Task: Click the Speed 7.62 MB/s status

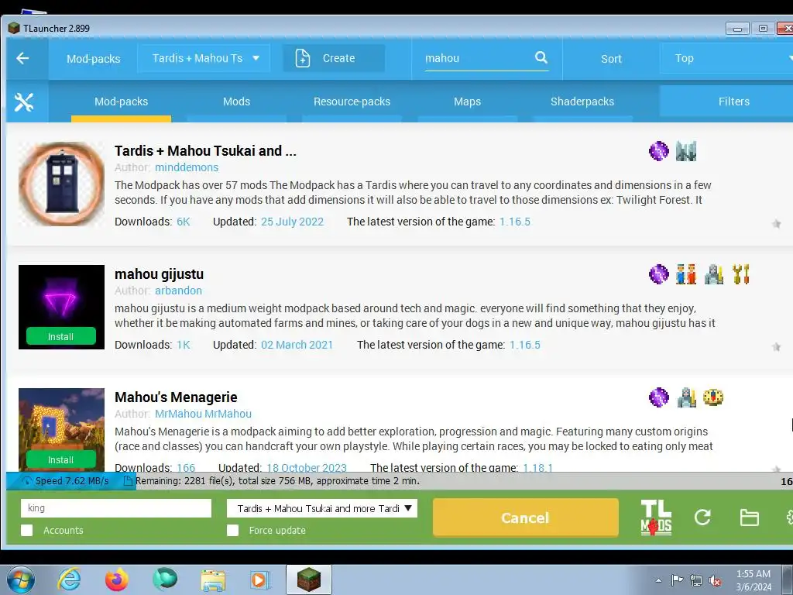Action: (72, 480)
